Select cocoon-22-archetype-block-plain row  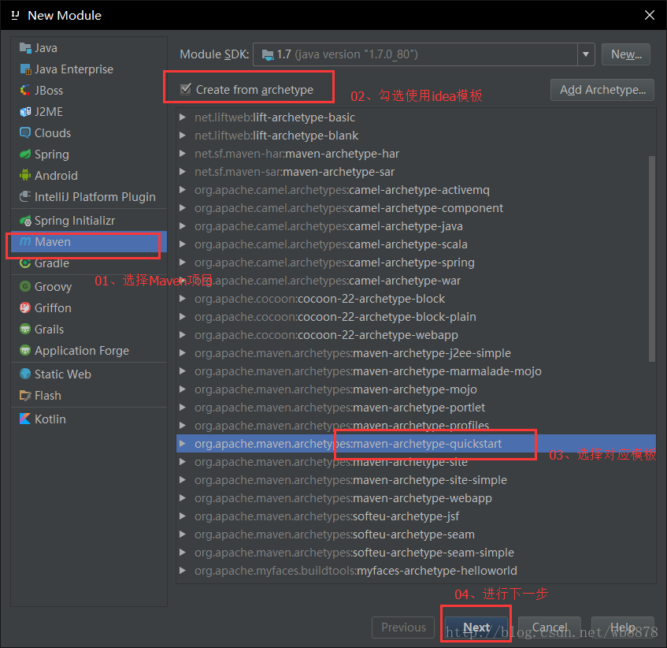pos(416,317)
